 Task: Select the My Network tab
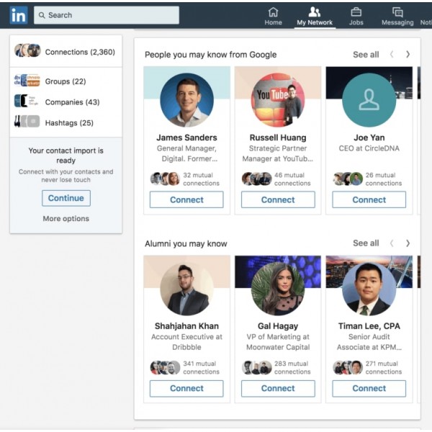pyautogui.click(x=315, y=15)
